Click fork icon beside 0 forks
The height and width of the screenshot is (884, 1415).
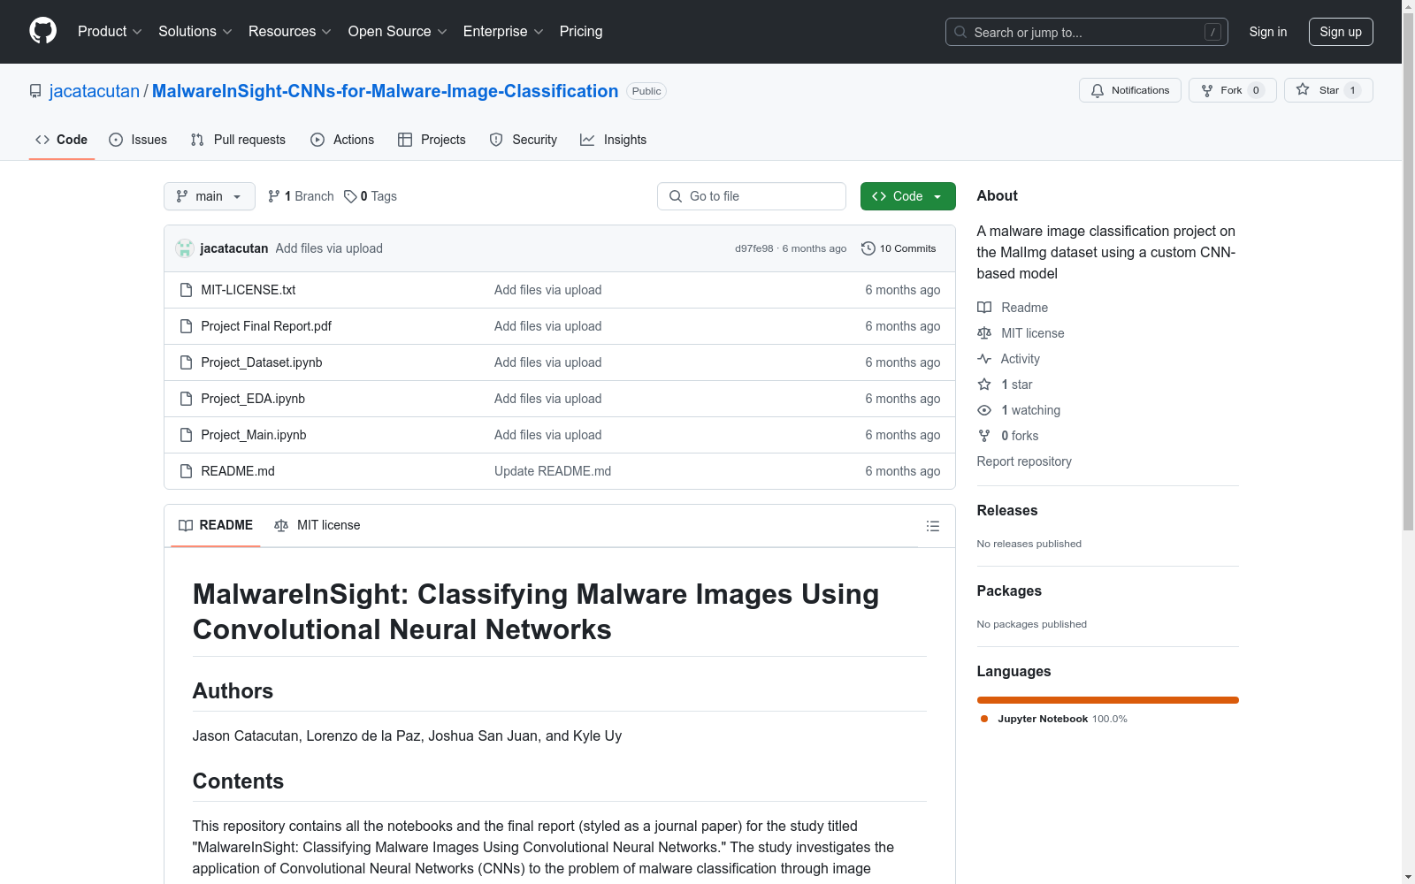(x=984, y=436)
